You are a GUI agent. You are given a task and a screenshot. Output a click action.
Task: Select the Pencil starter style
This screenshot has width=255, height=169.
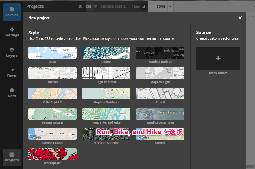pos(160,93)
